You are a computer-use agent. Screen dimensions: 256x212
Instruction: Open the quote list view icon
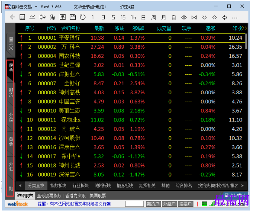[x=22, y=17]
